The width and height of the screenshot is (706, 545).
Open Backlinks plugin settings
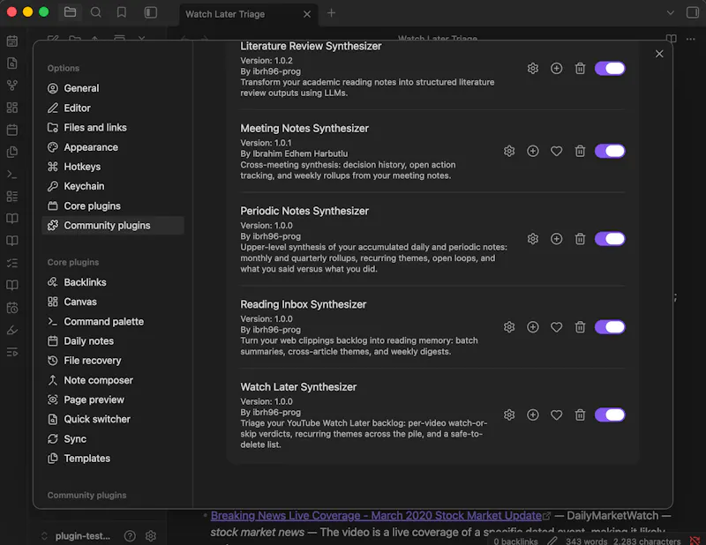pos(113,282)
